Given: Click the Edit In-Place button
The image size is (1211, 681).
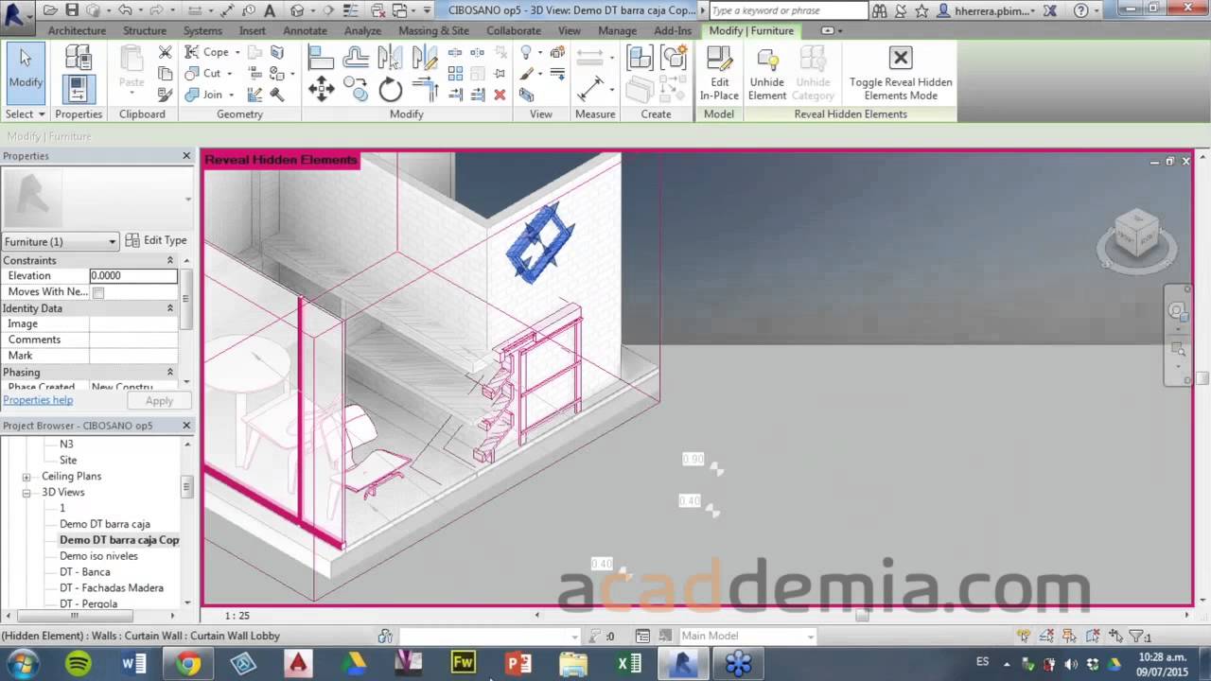Looking at the screenshot, I should click(719, 74).
